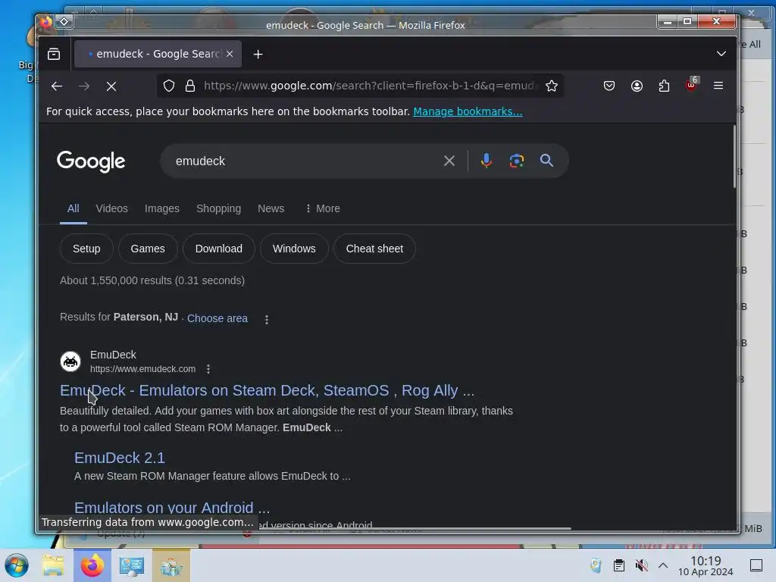Open three-dot menu beside emudeck.com URL
The image size is (776, 582).
point(208,369)
